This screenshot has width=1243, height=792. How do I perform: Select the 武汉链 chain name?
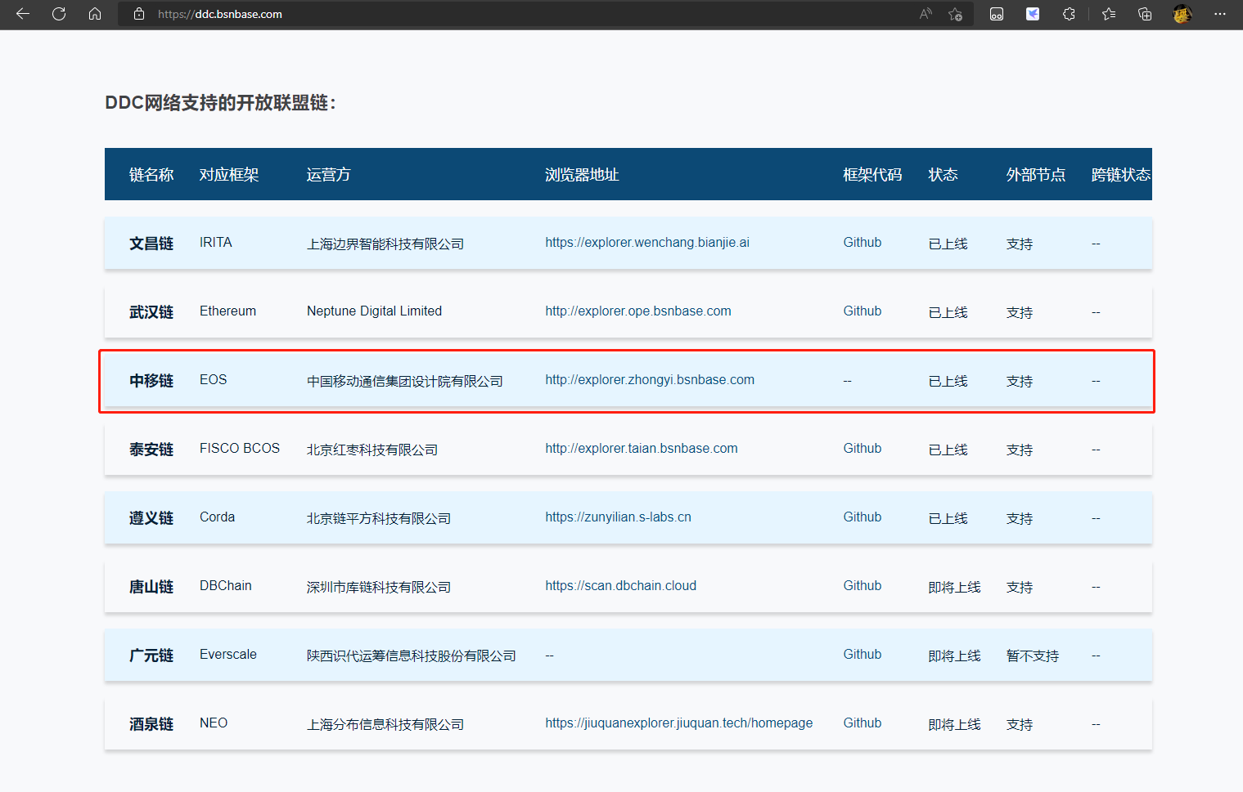tap(151, 312)
